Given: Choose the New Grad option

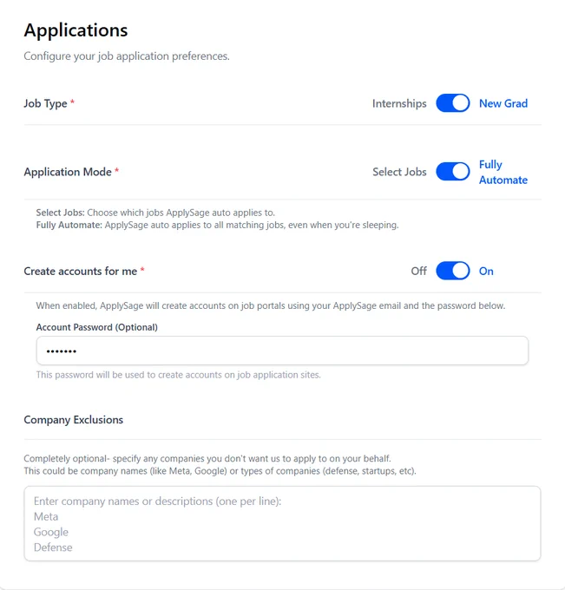Looking at the screenshot, I should click(503, 103).
